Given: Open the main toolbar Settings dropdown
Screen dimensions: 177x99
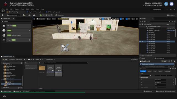Looking at the screenshot, I should pos(171,15).
